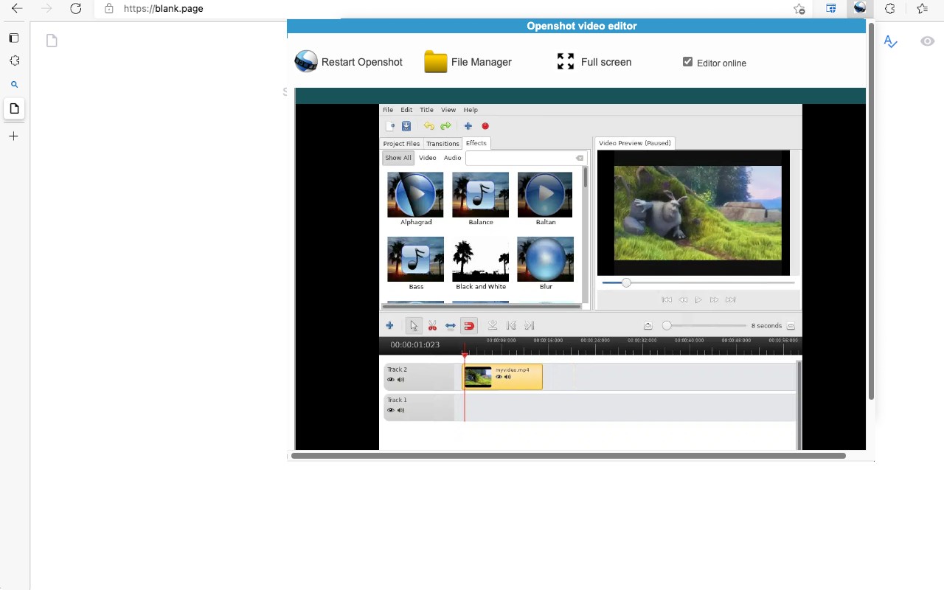Click the rewind button under preview
The height and width of the screenshot is (590, 944).
click(683, 300)
